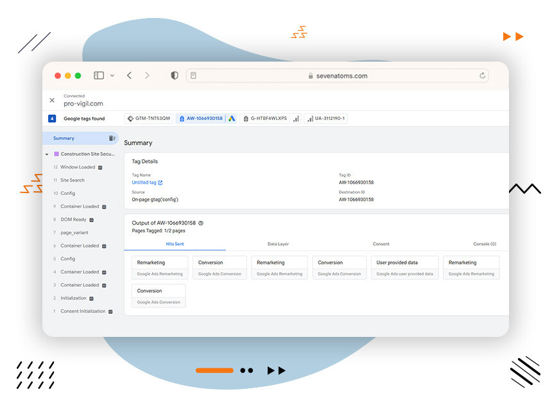Click the privacy shield icon in Safari's toolbar
552x403 pixels.
pyautogui.click(x=174, y=75)
